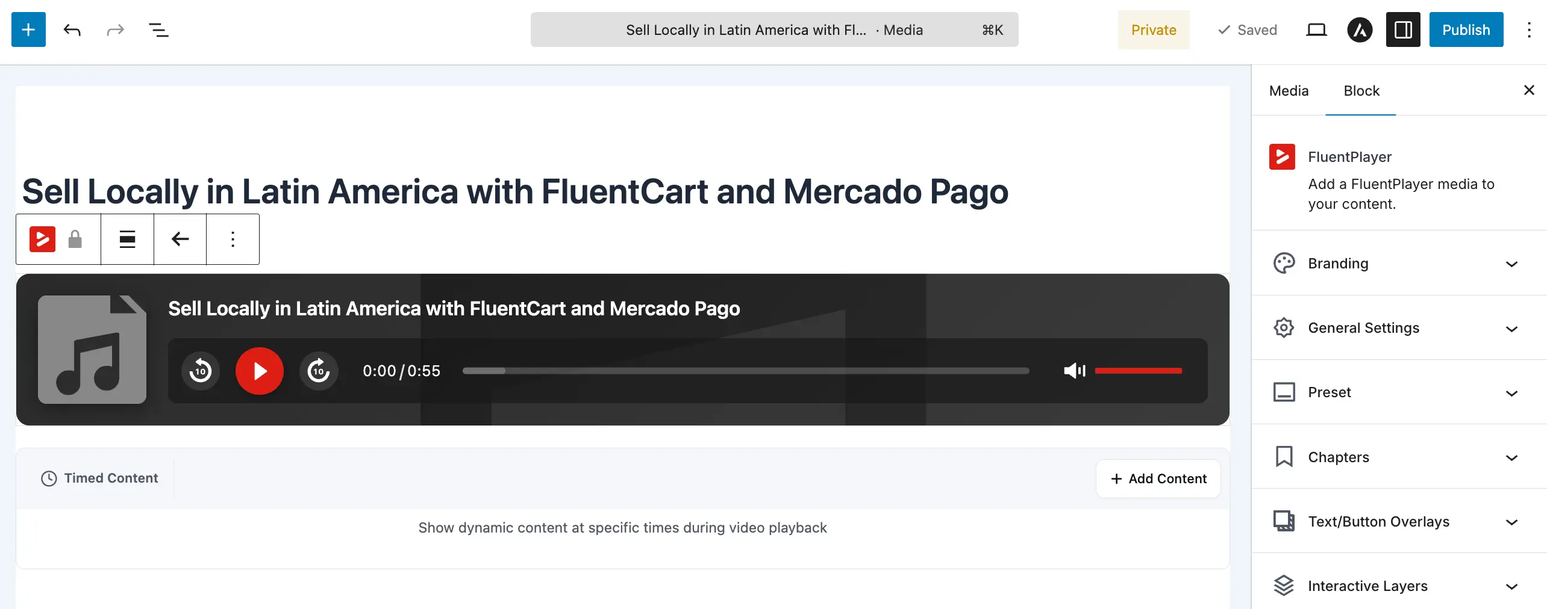The height and width of the screenshot is (609, 1547).
Task: Select the Block tab
Action: coord(1361,91)
